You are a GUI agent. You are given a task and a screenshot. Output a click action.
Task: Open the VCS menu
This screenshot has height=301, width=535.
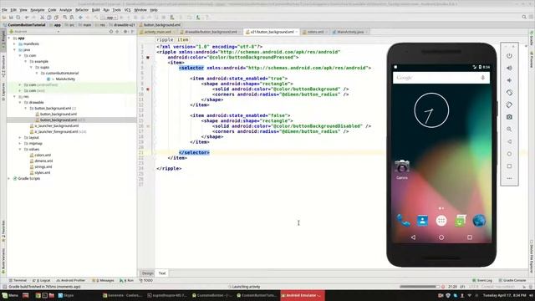(x=128, y=10)
